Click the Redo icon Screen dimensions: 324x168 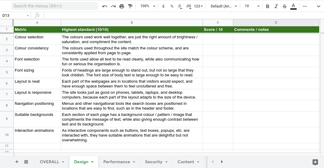pos(113,6)
